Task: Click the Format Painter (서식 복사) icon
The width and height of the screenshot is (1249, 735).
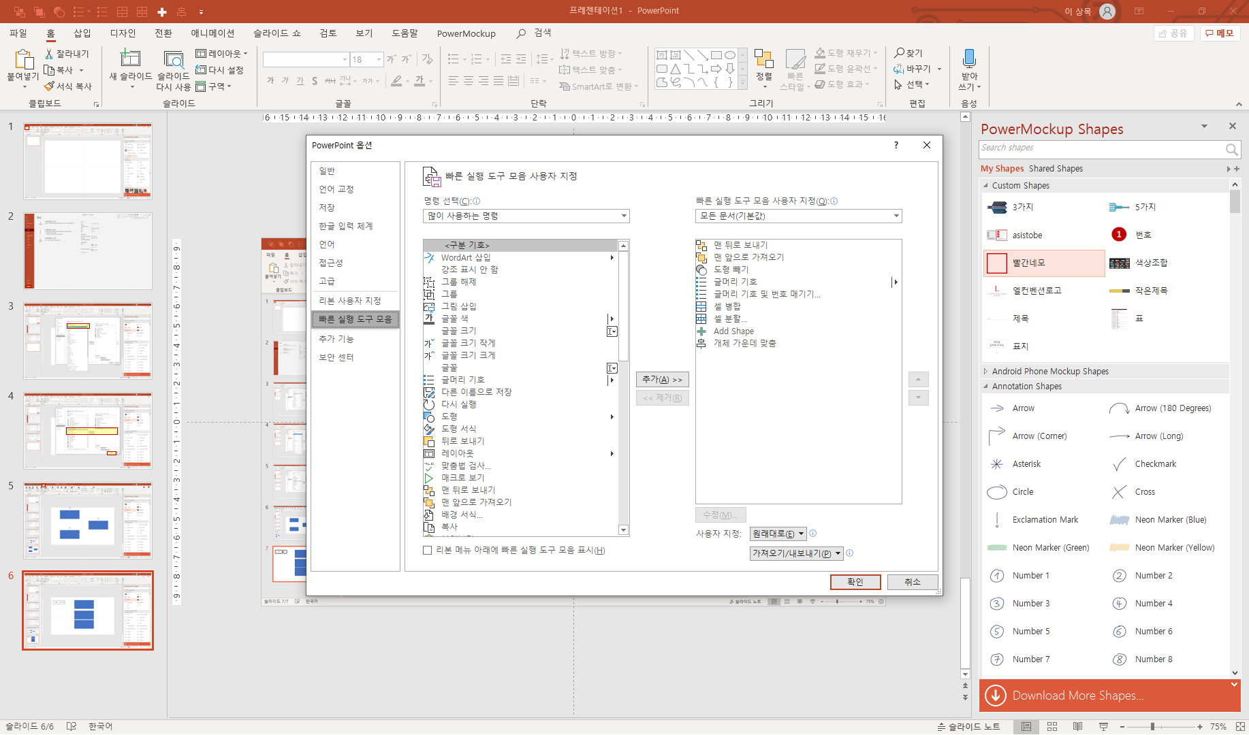Action: [x=49, y=86]
